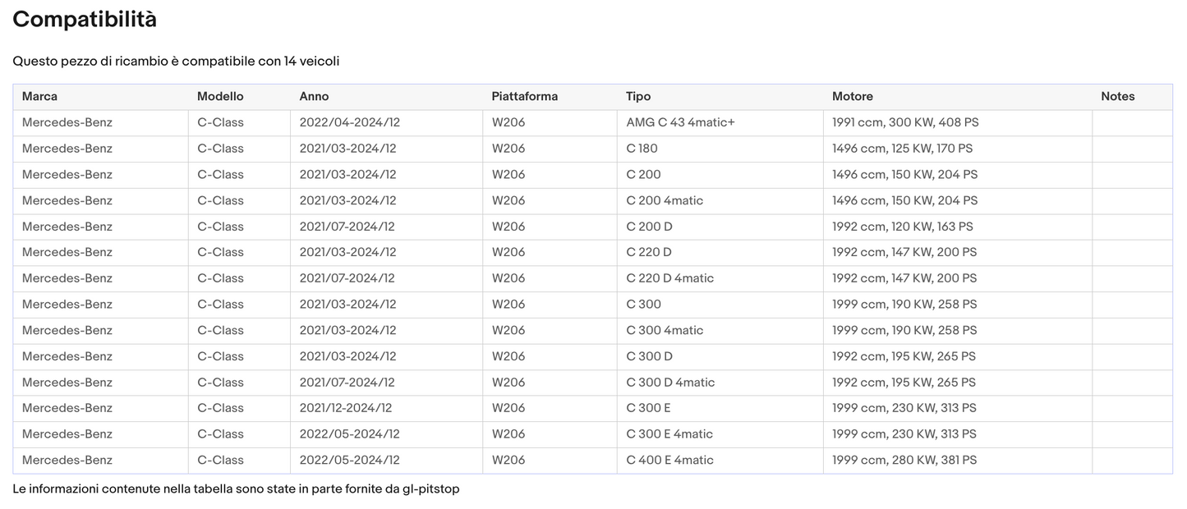Click the C 400 E 4matic cell

[669, 461]
